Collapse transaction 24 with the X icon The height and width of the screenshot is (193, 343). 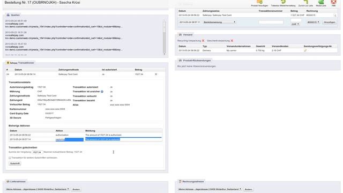pyautogui.click(x=156, y=75)
